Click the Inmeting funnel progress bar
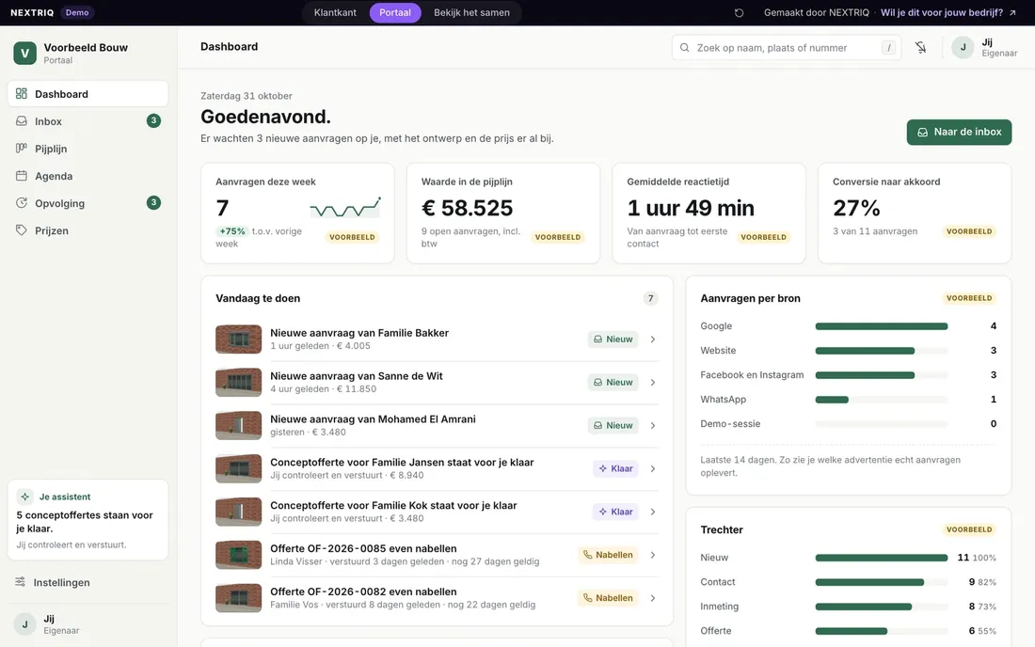This screenshot has height=647, width=1035. pyautogui.click(x=882, y=607)
